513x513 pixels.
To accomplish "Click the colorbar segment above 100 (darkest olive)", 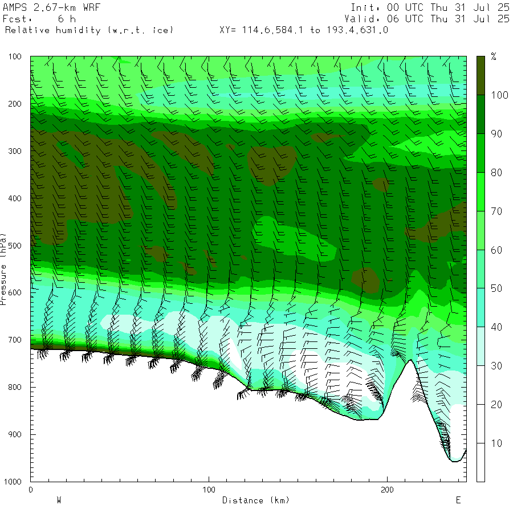I will [x=481, y=76].
